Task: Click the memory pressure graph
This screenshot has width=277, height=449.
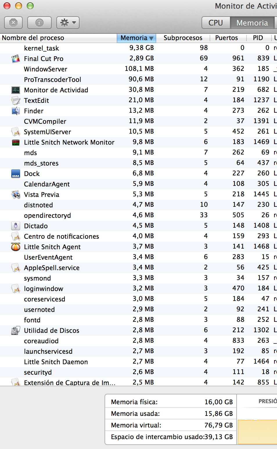Action: (257, 432)
